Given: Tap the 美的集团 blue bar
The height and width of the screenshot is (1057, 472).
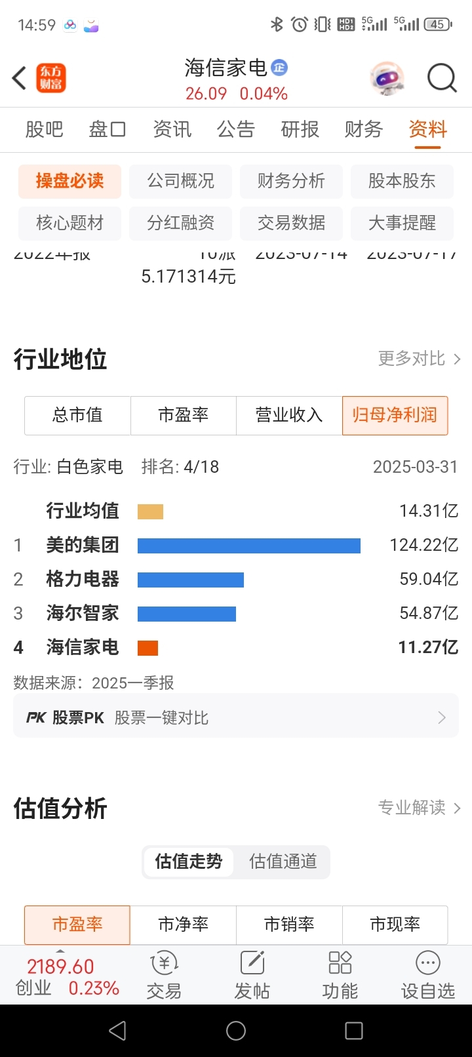Looking at the screenshot, I should click(x=249, y=546).
